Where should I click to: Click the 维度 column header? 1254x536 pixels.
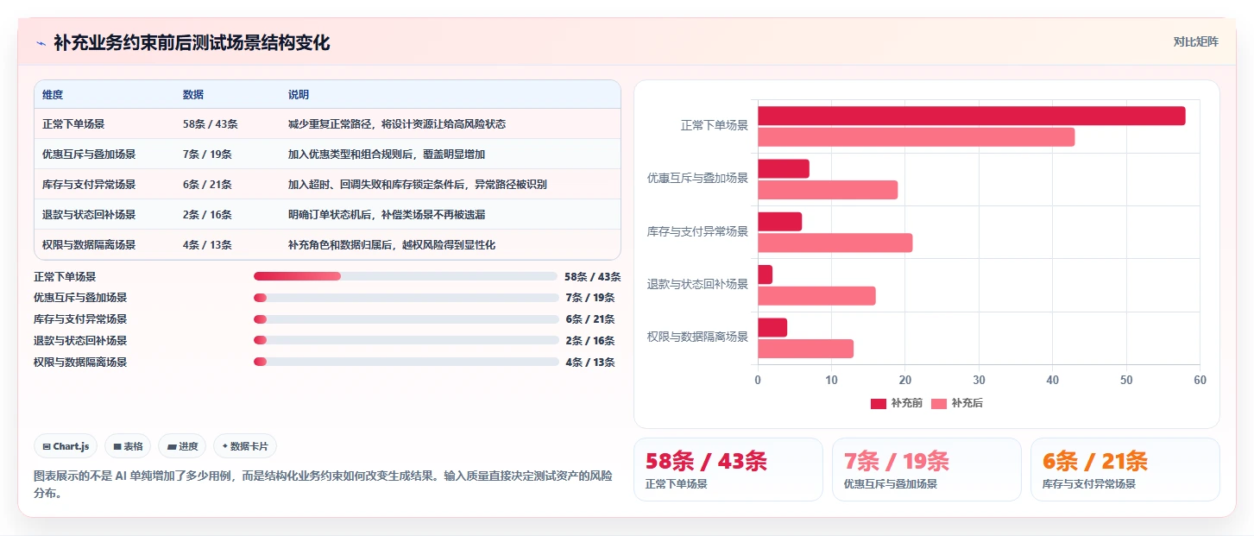coord(53,95)
